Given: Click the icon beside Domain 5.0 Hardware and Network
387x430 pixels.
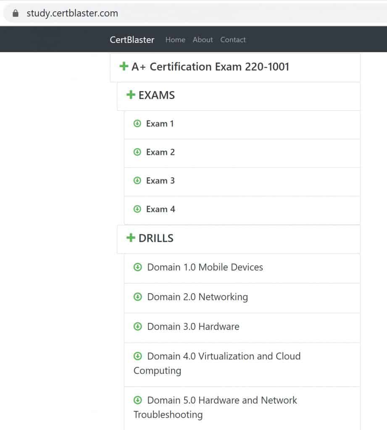Looking at the screenshot, I should point(137,400).
